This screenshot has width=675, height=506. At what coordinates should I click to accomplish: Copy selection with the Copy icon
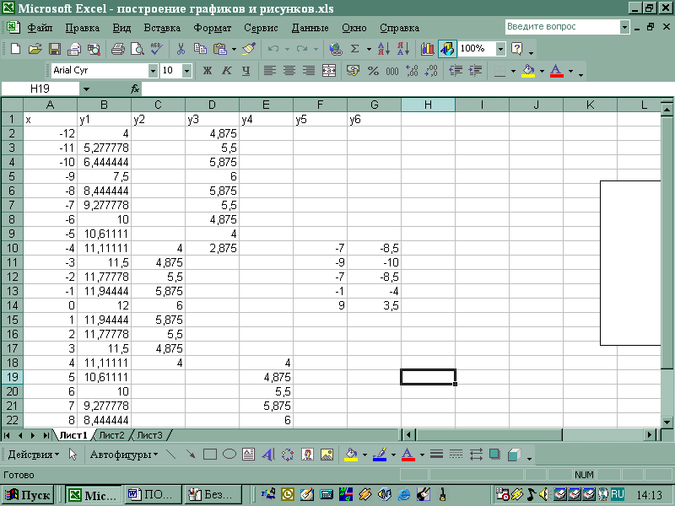[200, 49]
